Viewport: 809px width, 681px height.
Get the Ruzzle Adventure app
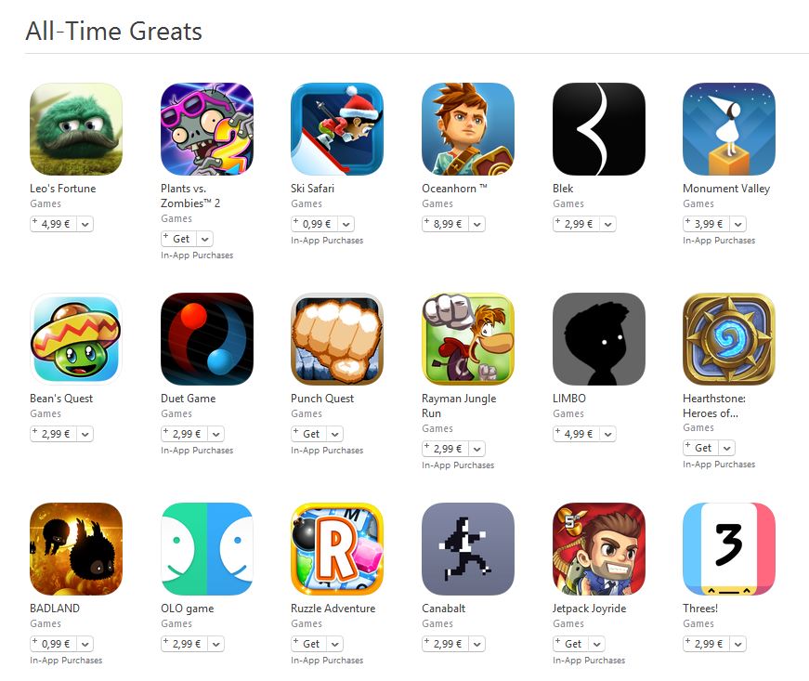coord(309,645)
